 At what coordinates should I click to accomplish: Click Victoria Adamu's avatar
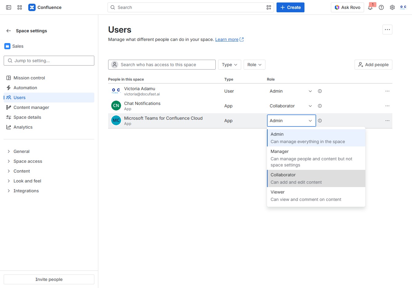pos(116,91)
